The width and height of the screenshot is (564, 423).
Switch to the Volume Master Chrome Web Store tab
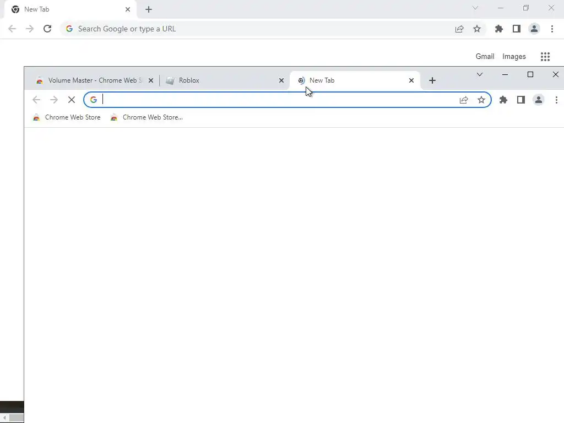tap(94, 80)
